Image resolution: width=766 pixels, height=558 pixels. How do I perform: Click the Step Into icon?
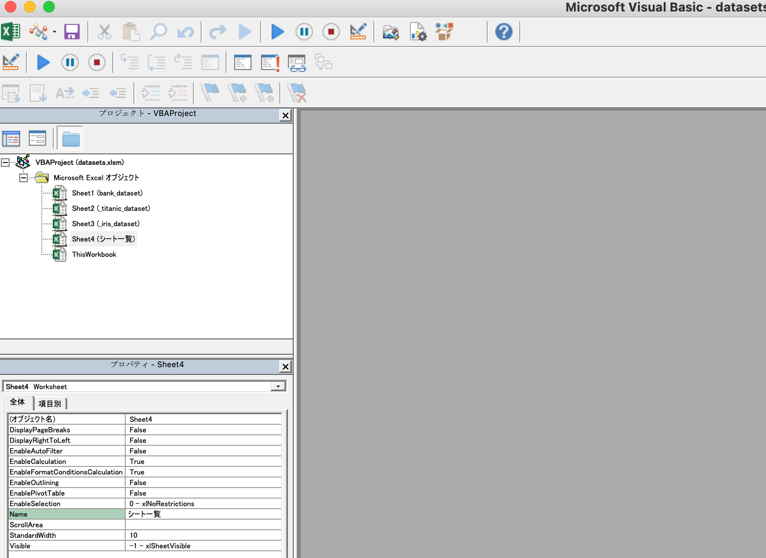(x=130, y=62)
